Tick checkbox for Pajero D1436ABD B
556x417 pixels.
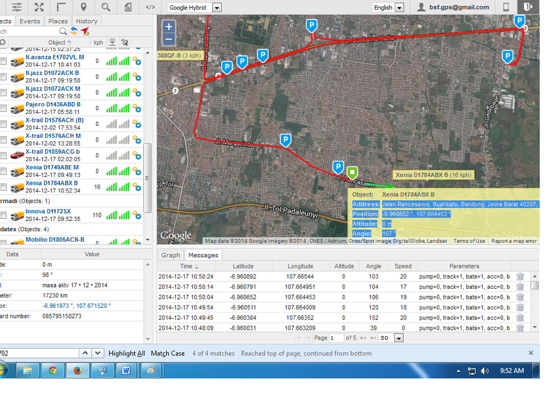[x=3, y=108]
